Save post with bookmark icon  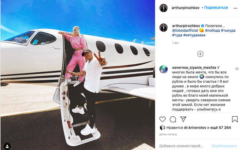235,119
